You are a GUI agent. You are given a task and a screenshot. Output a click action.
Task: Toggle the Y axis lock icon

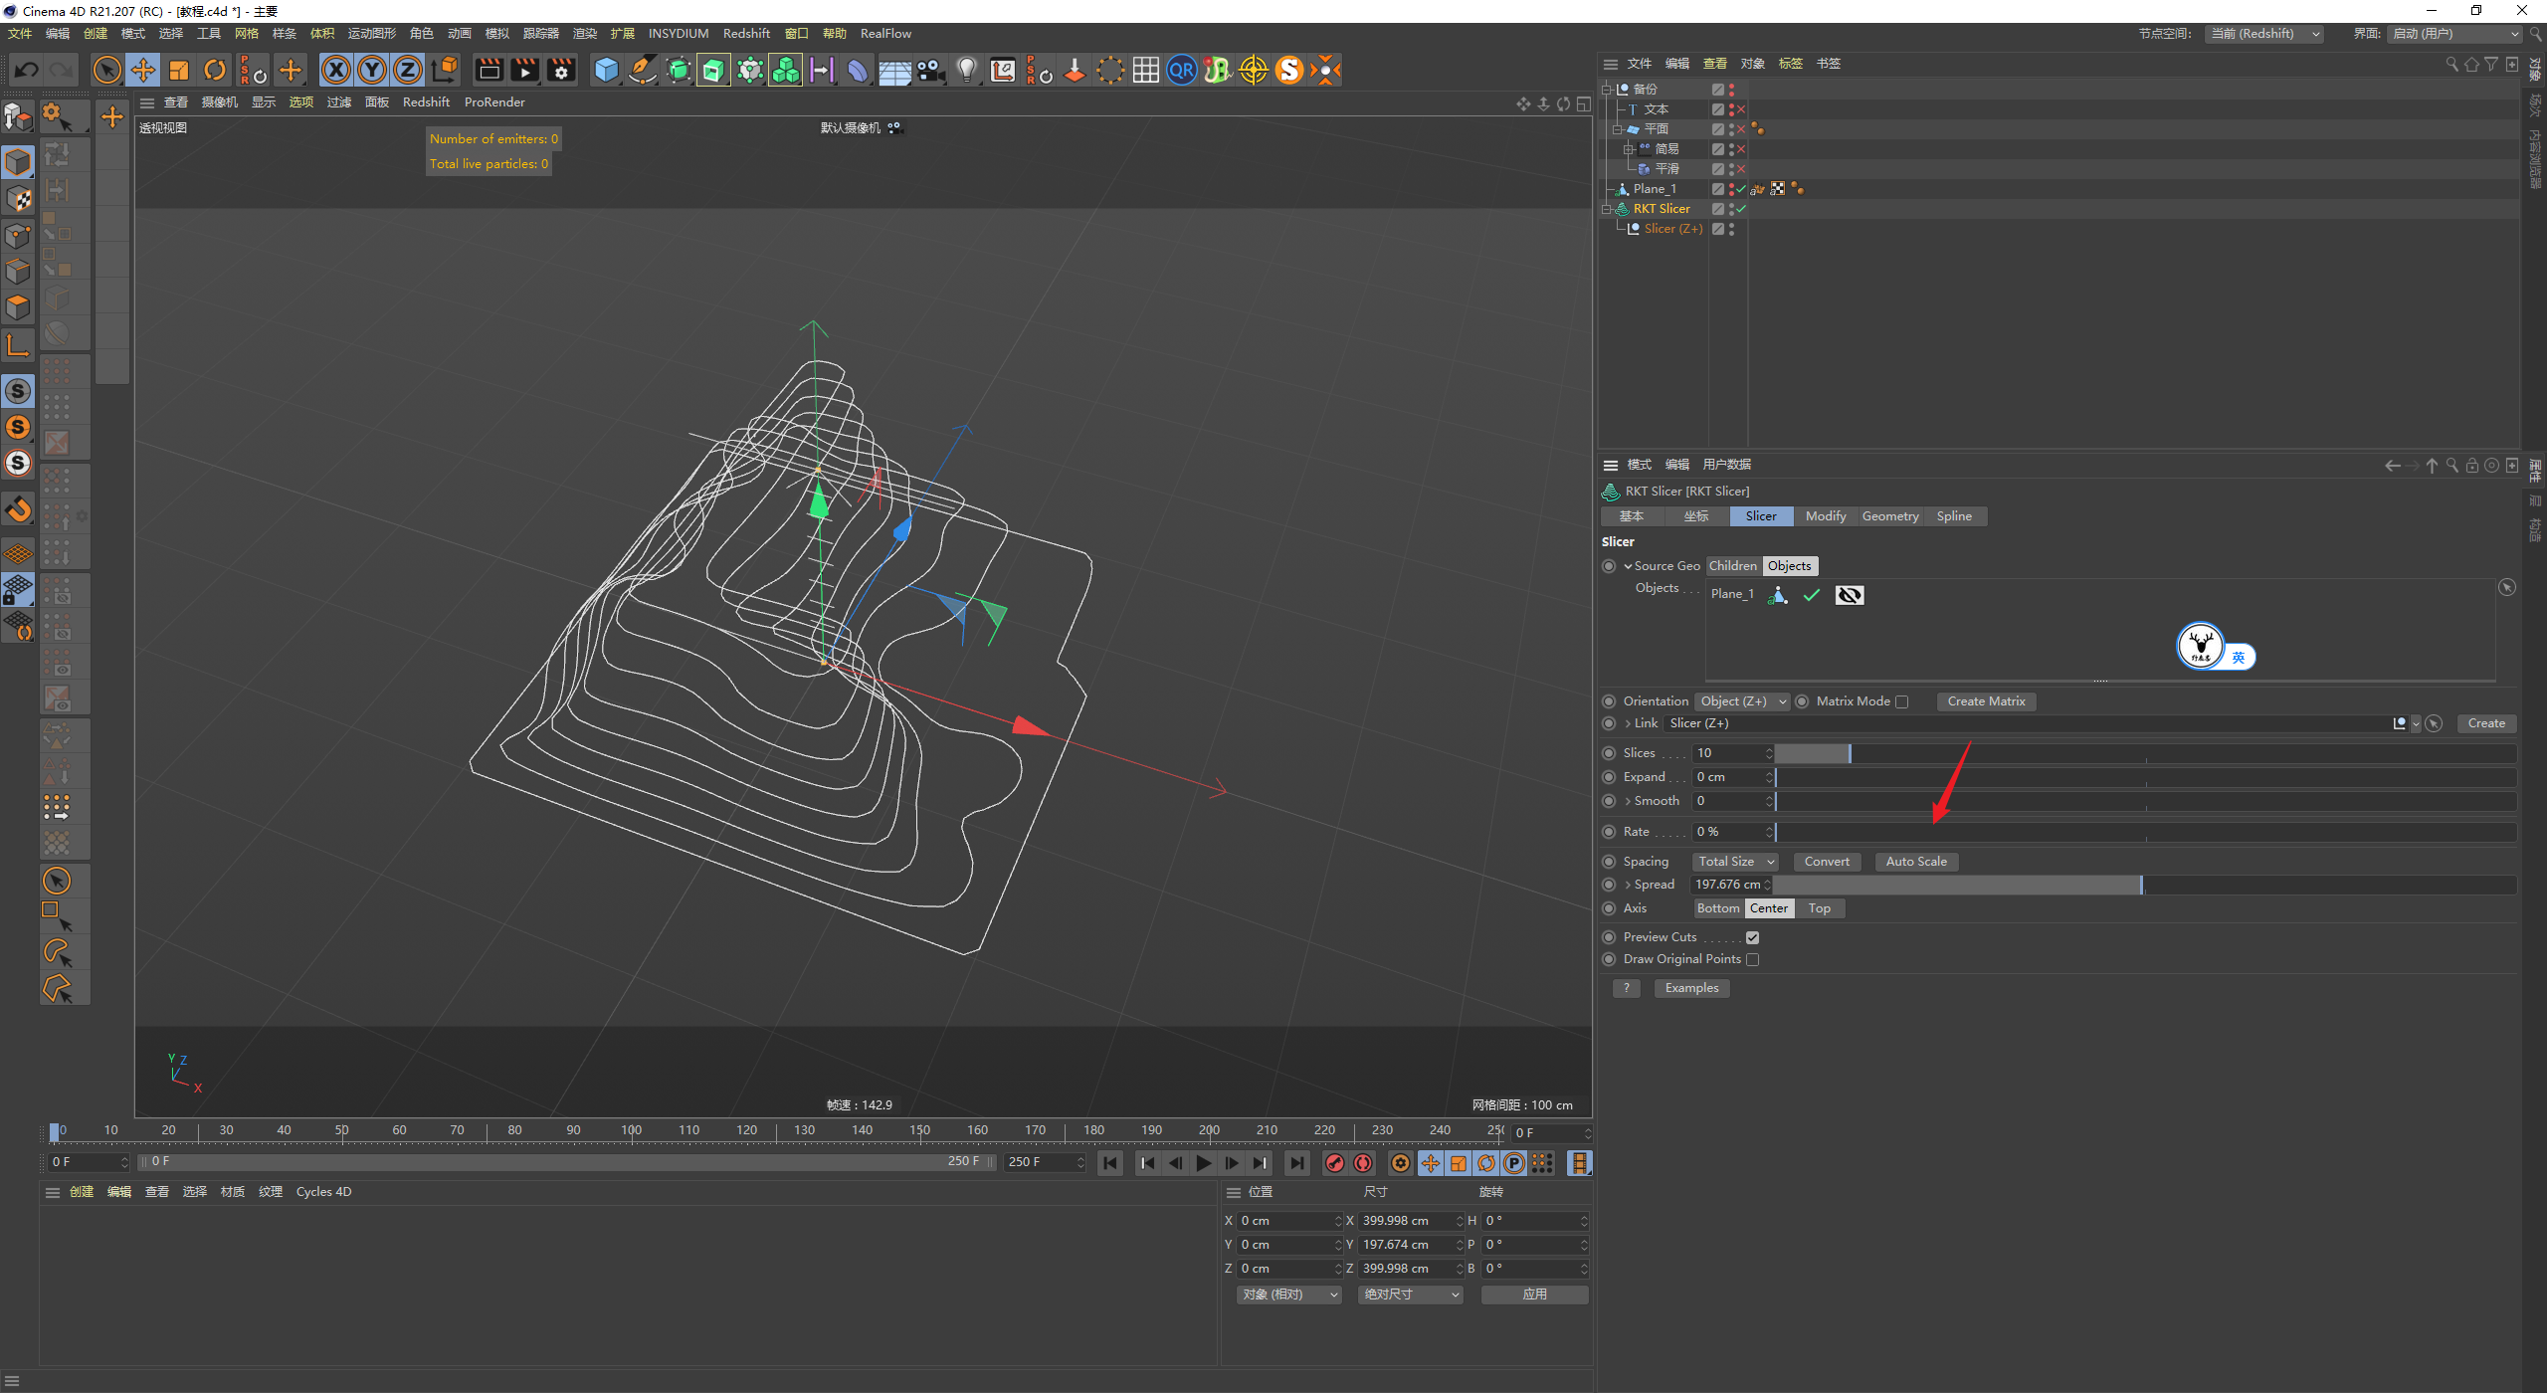(372, 70)
